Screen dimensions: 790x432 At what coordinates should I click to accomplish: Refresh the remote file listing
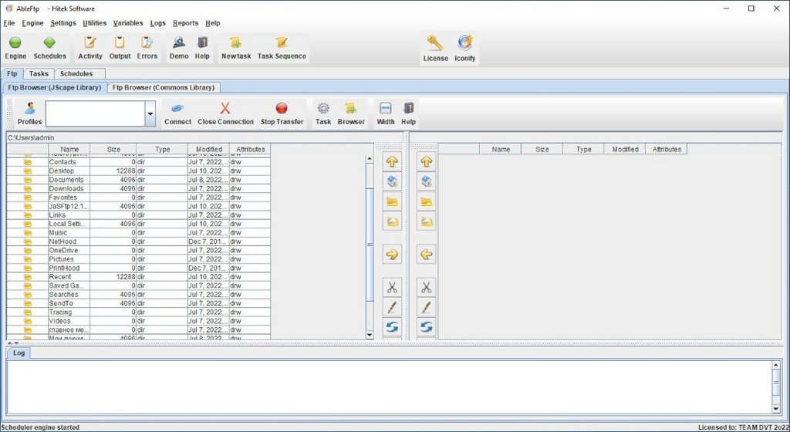[426, 327]
